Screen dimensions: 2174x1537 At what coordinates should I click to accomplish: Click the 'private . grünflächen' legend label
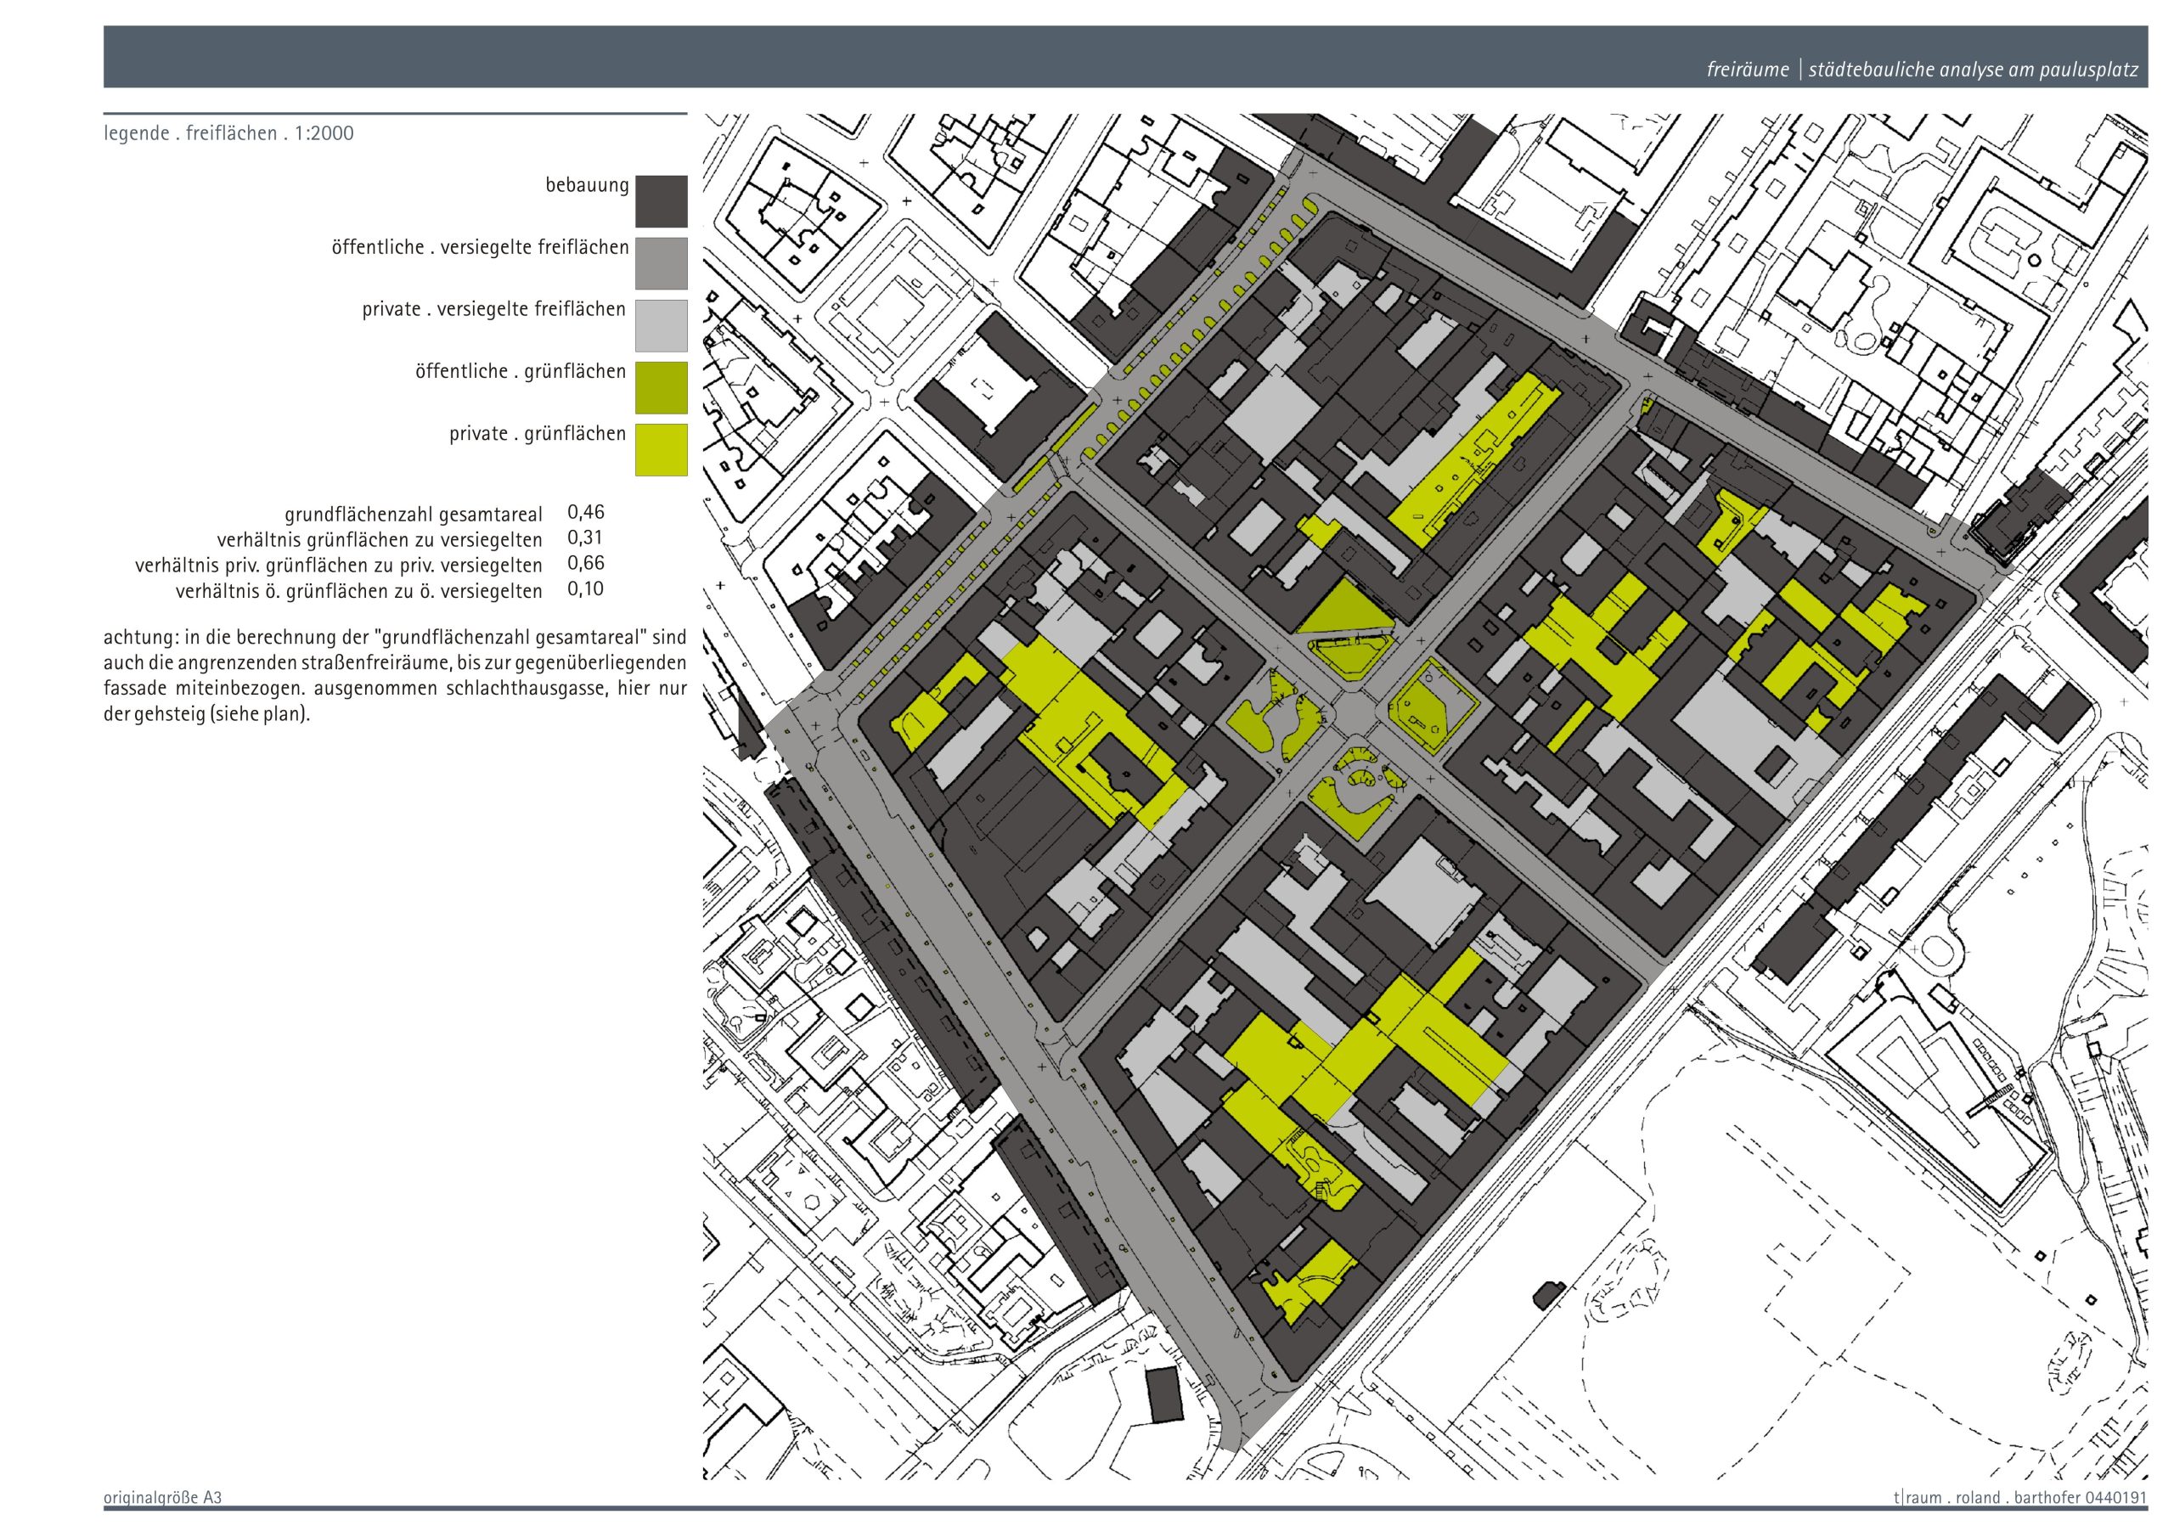537,434
